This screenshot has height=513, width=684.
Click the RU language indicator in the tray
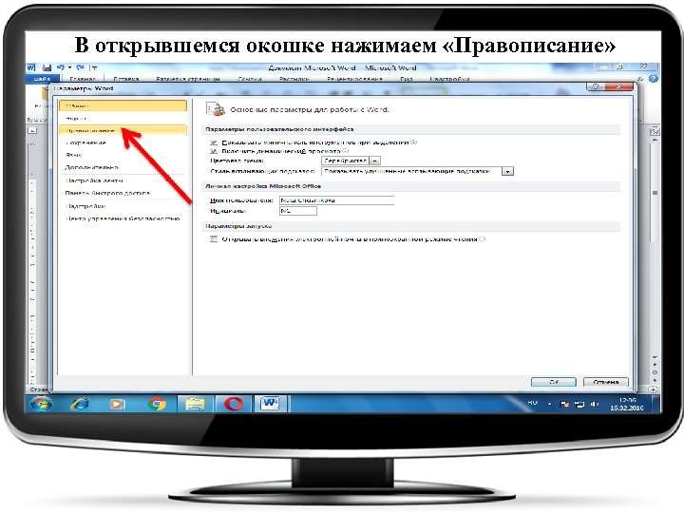tap(532, 403)
